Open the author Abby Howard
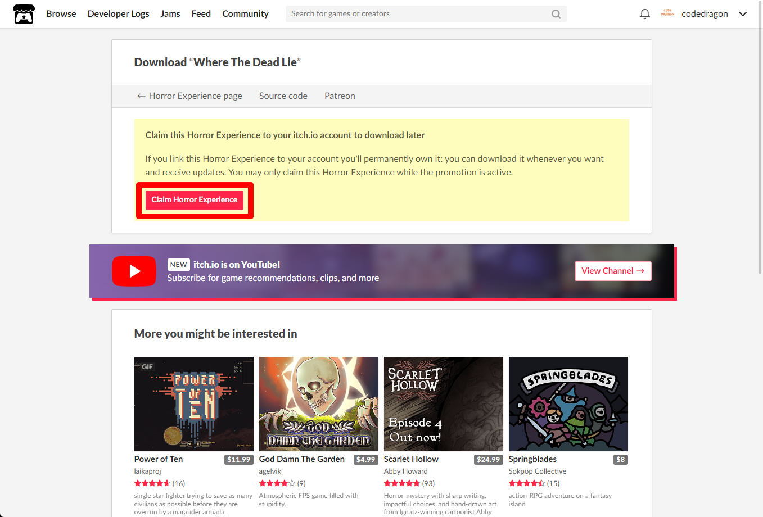This screenshot has width=763, height=517. [x=406, y=471]
